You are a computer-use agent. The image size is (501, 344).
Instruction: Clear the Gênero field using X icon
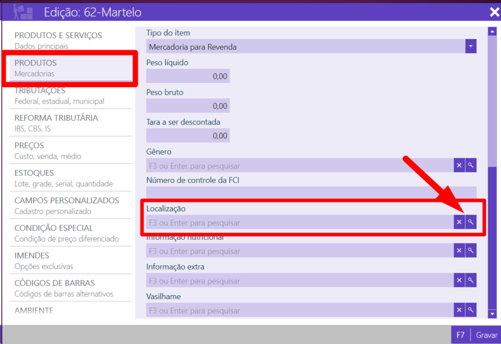459,166
